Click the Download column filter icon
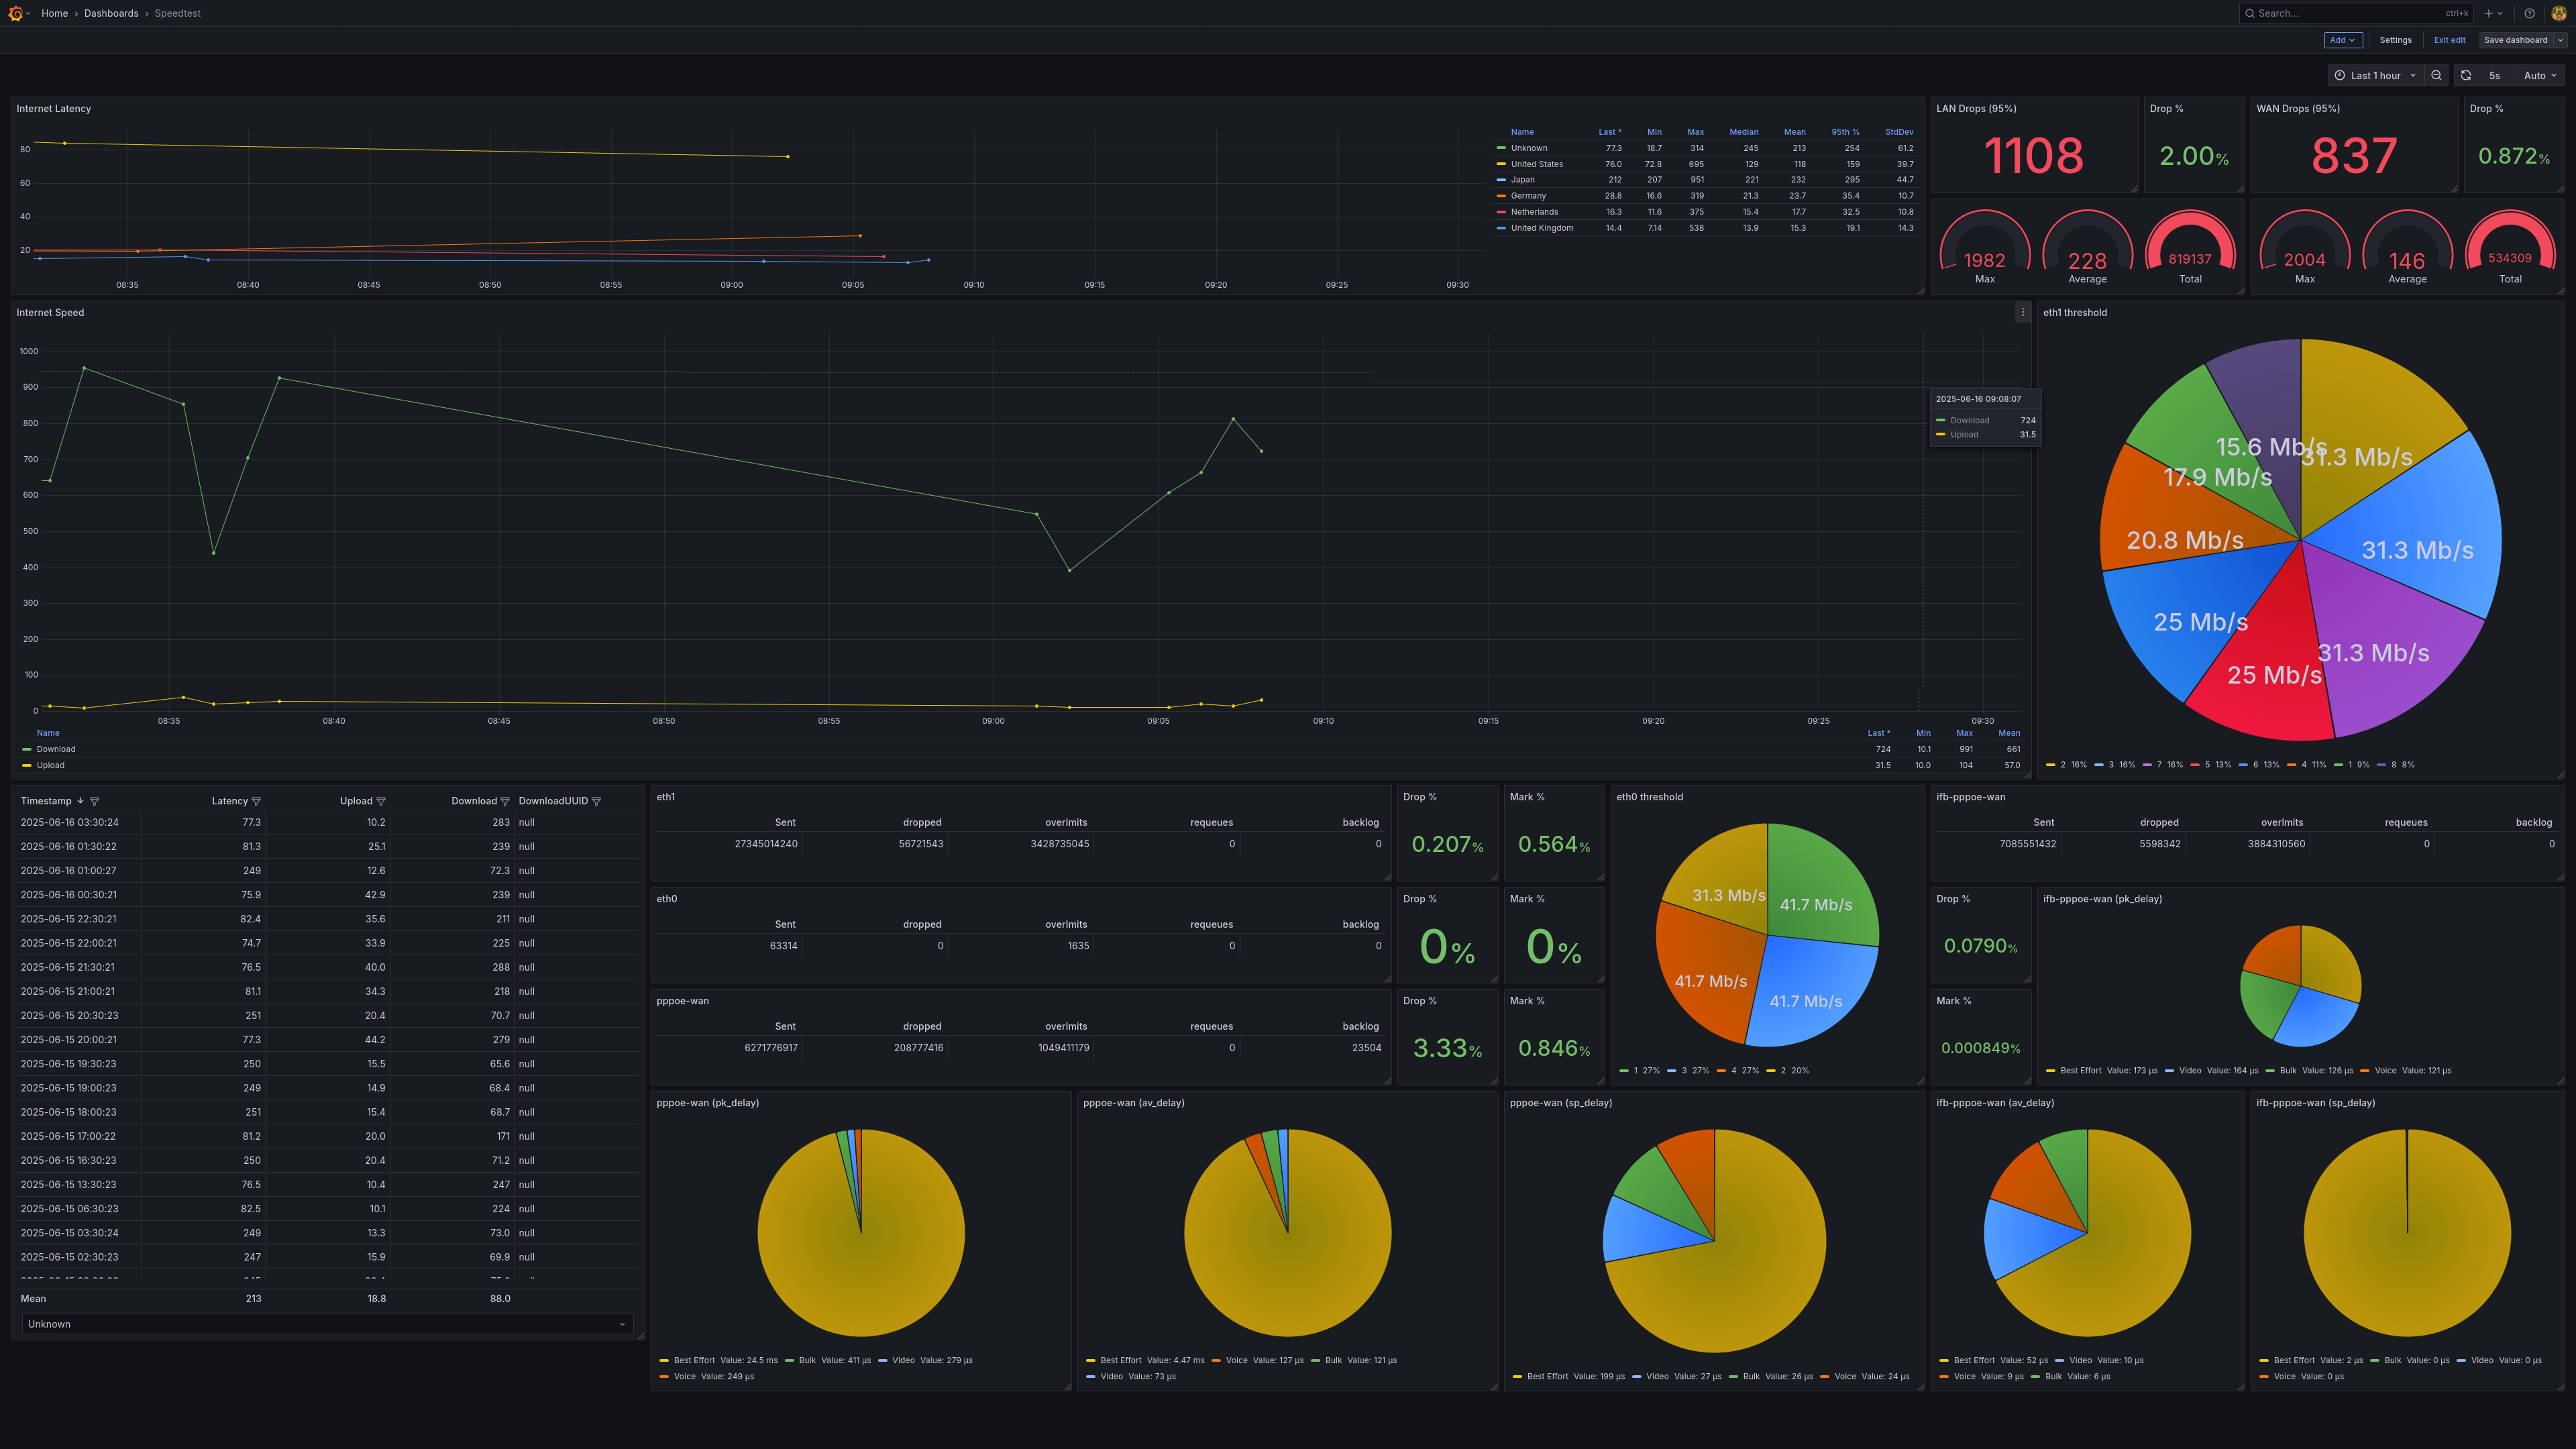The image size is (2576, 1449). pos(505,801)
